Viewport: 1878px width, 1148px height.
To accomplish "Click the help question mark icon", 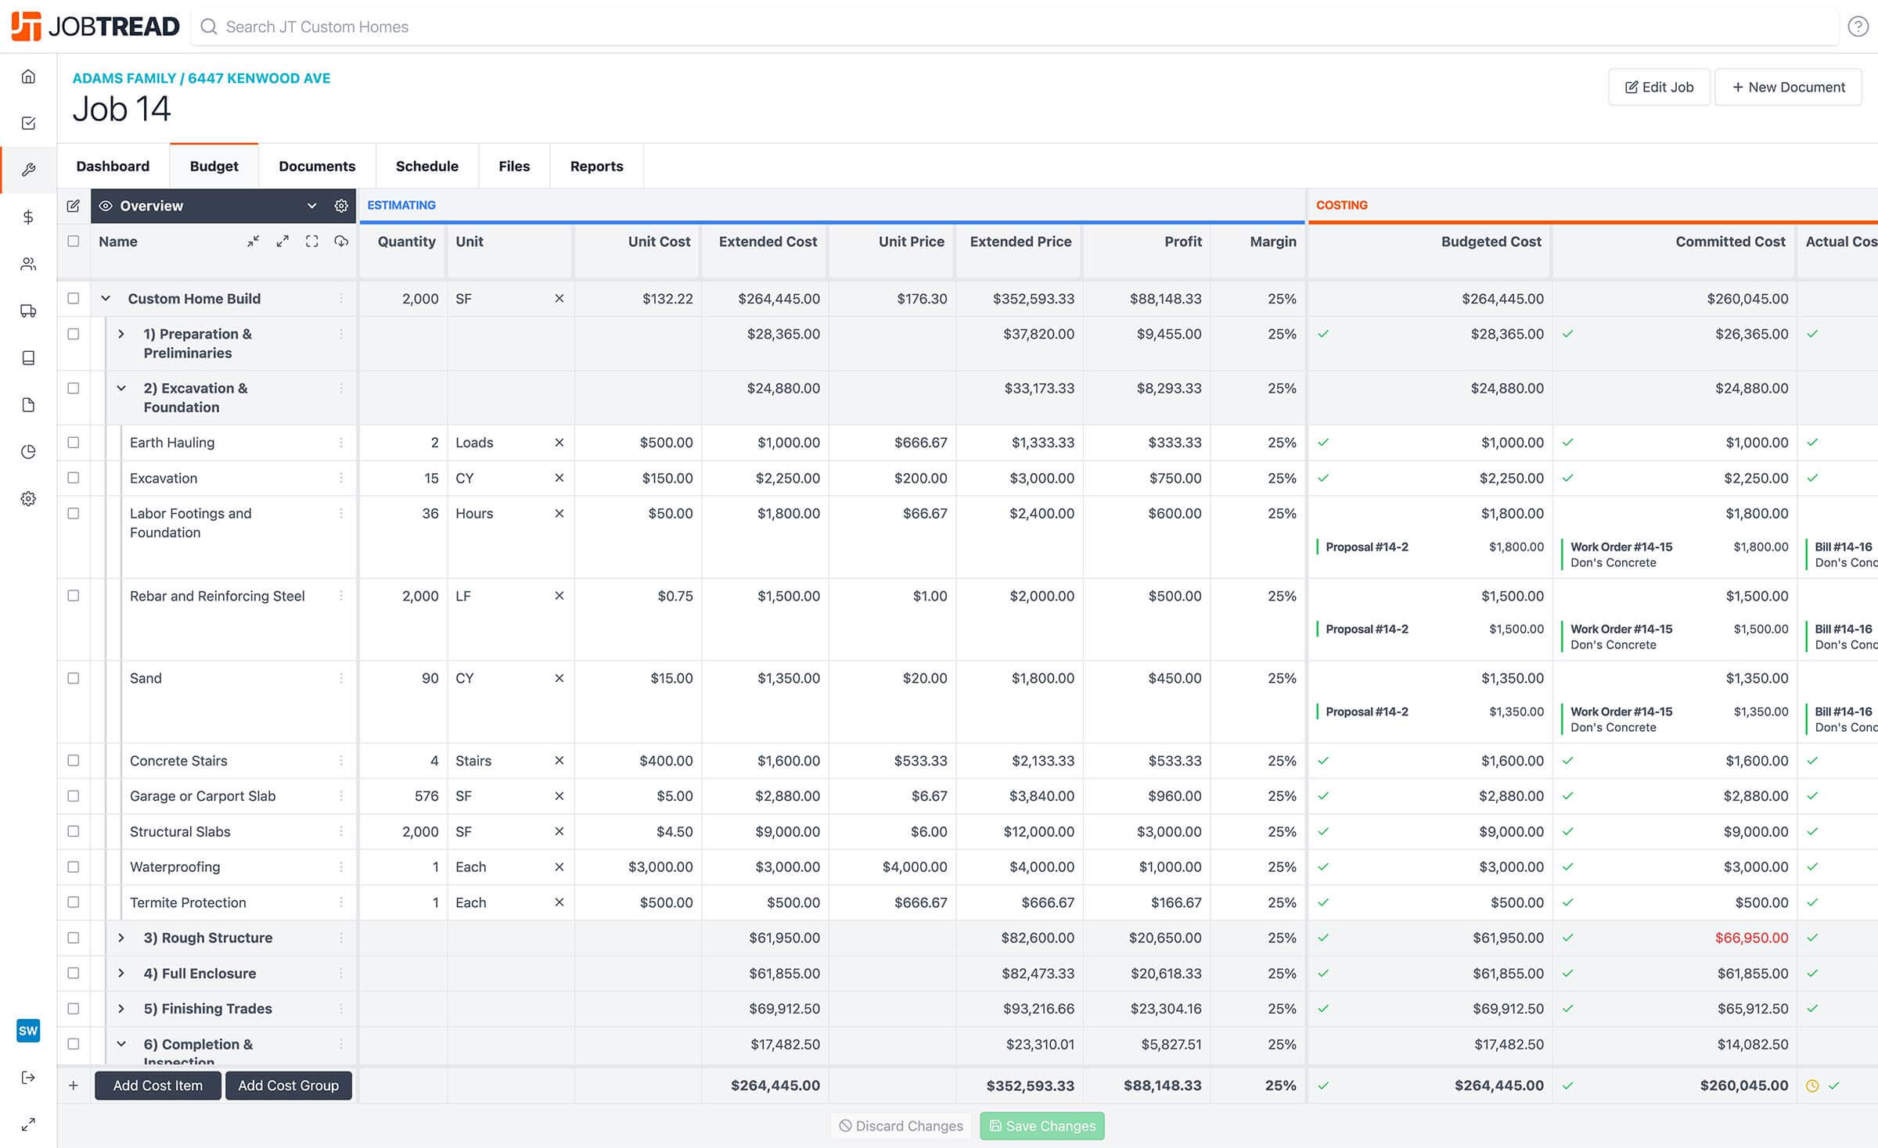I will pyautogui.click(x=1858, y=27).
